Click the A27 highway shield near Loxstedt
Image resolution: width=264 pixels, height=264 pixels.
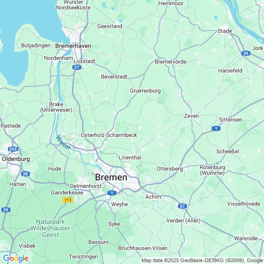click(x=77, y=67)
